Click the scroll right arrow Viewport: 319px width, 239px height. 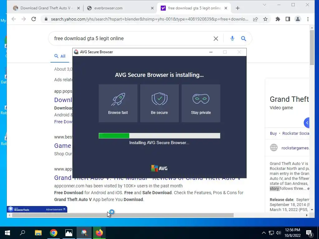[x=307, y=215]
